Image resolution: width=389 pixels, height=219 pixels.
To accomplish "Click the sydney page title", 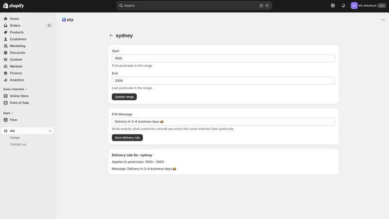I will pyautogui.click(x=124, y=36).
